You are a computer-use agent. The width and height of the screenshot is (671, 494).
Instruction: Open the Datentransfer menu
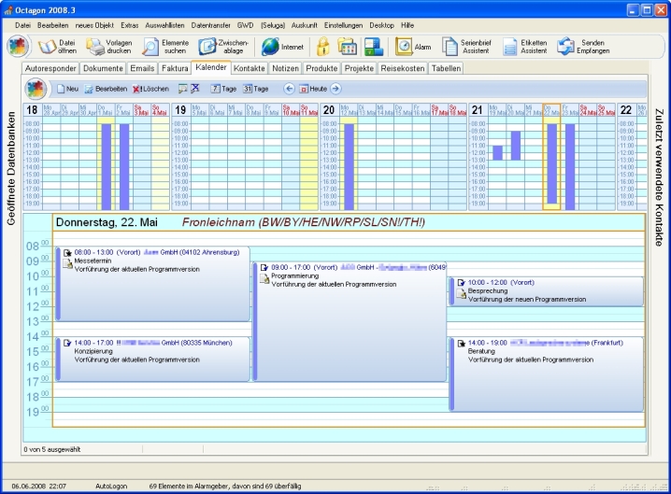click(211, 23)
